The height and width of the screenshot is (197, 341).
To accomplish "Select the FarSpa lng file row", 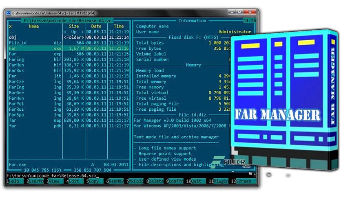I will coord(69,115).
